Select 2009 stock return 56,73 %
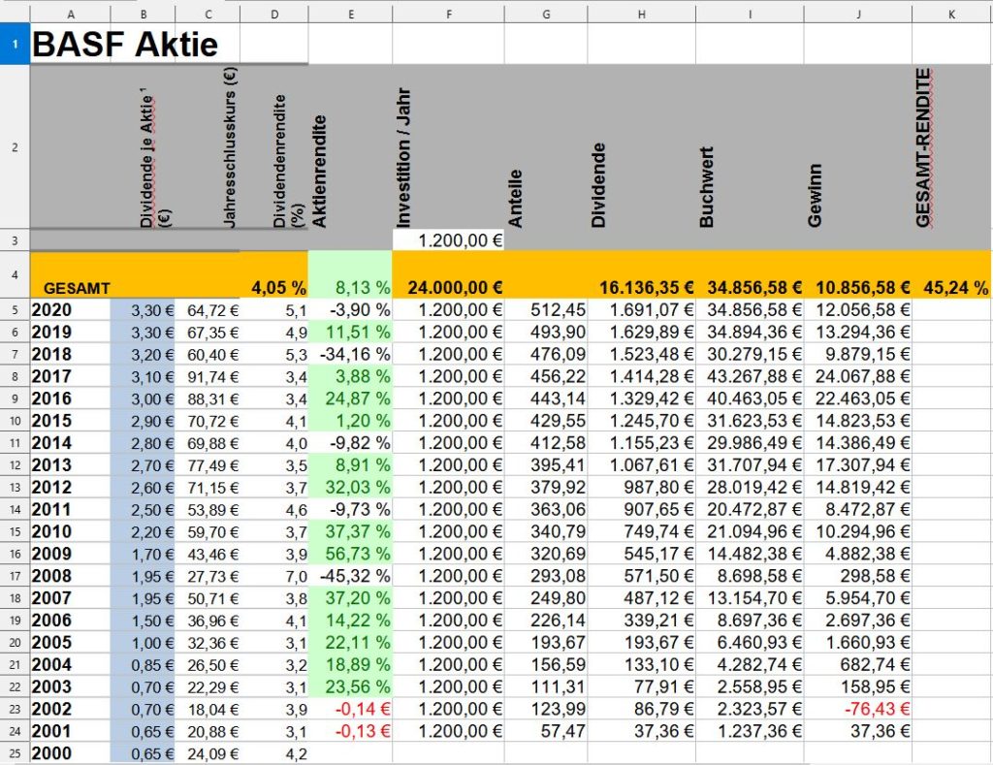The width and height of the screenshot is (993, 765). pos(350,554)
